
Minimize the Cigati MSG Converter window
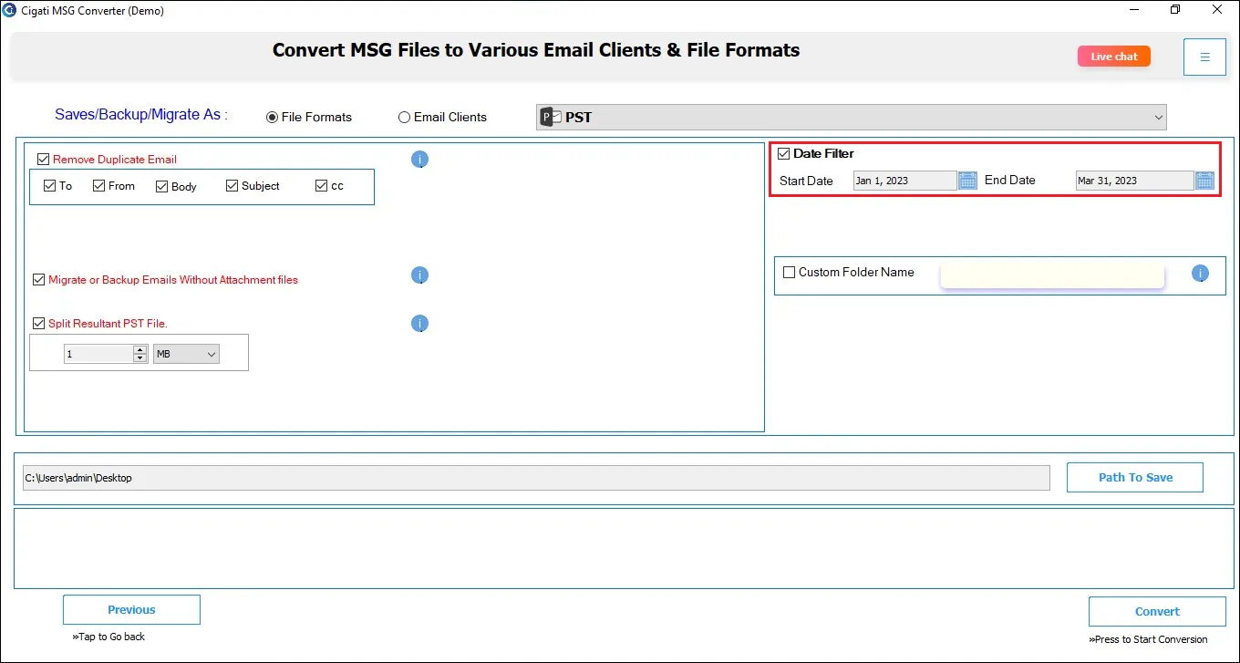[x=1134, y=10]
